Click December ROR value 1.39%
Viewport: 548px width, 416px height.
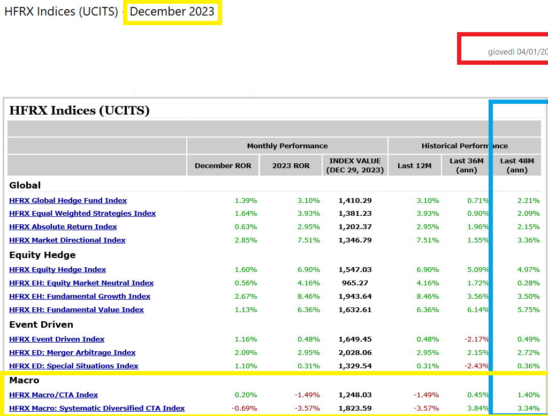(x=246, y=201)
